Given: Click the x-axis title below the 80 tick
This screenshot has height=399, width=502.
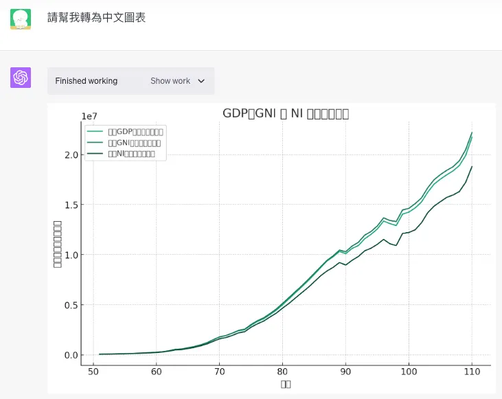Looking at the screenshot, I should (x=286, y=385).
